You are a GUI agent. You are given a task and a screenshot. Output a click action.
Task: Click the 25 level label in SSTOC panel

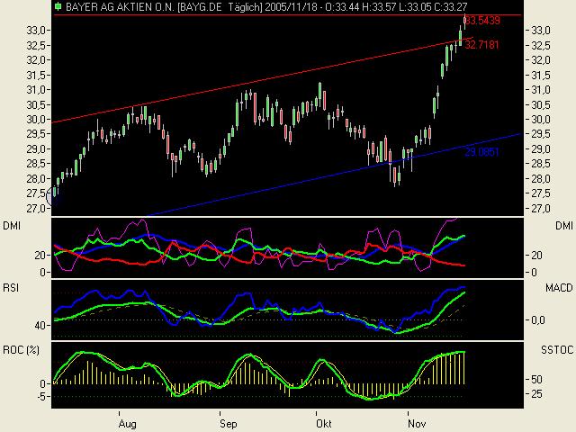tap(536, 394)
